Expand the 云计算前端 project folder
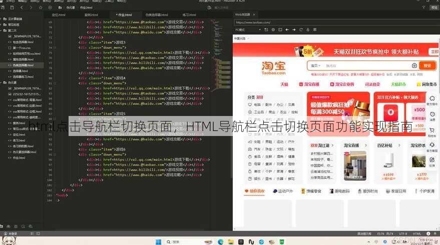Viewport: 440px width, 245px height. [2, 19]
